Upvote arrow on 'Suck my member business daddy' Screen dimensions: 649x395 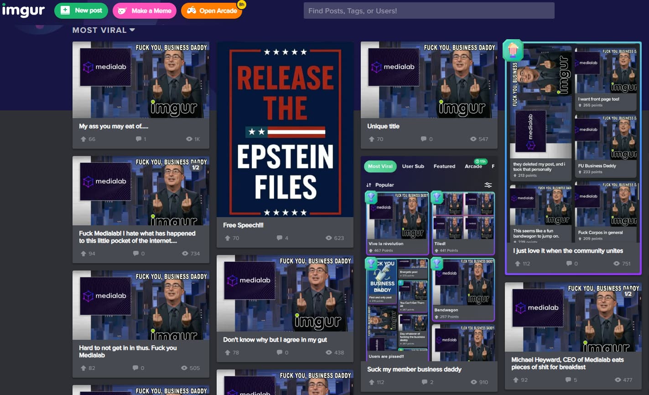[372, 382]
